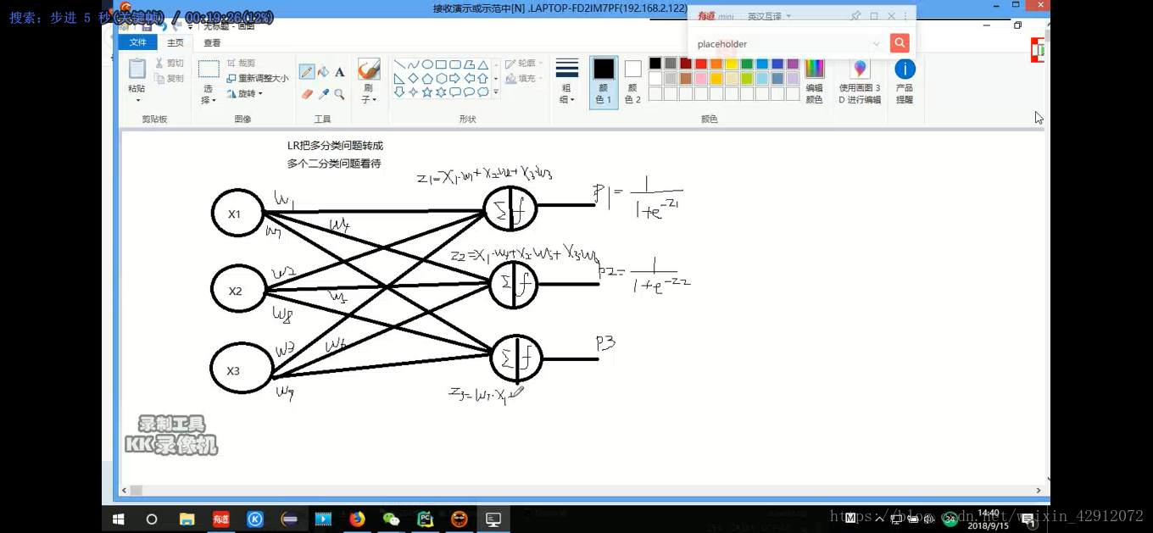Click the Cut (剪切) button
The width and height of the screenshot is (1153, 533).
pyautogui.click(x=170, y=64)
